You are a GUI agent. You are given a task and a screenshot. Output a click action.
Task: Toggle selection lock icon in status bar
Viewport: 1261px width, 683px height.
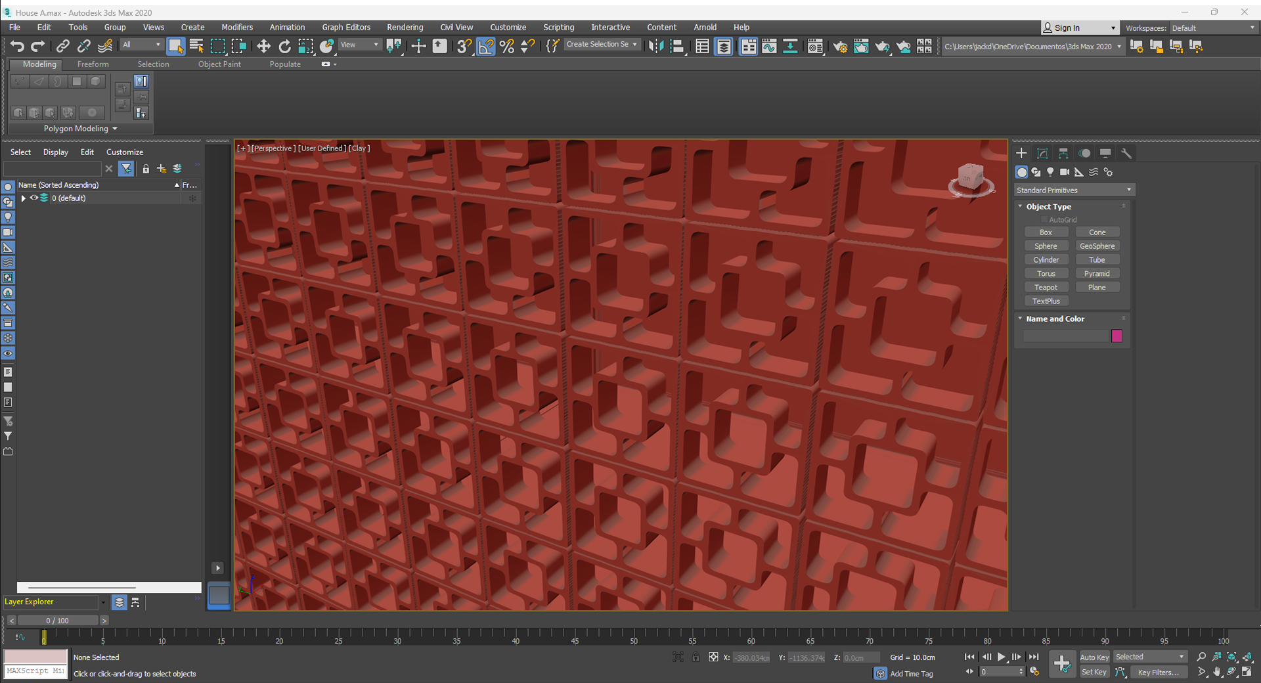click(696, 657)
